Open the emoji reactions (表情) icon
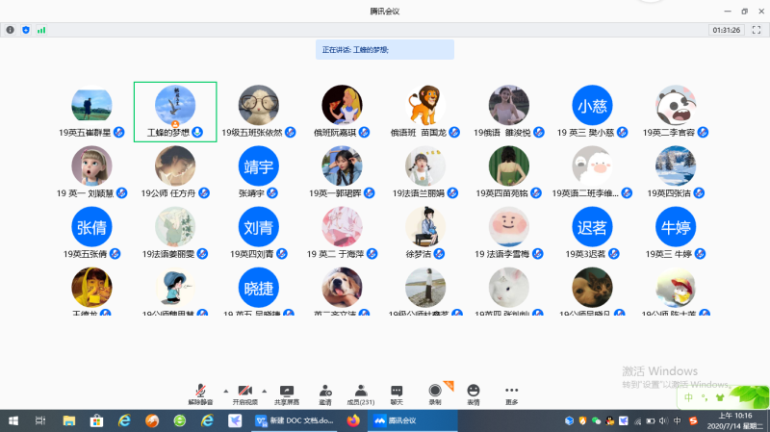Viewport: 770px width, 432px height. pos(473,391)
